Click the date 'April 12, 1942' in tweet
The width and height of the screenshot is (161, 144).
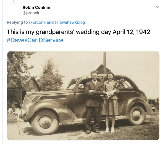tap(131, 32)
